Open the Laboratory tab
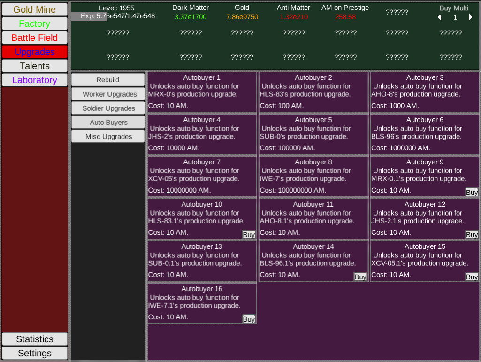 click(x=35, y=80)
